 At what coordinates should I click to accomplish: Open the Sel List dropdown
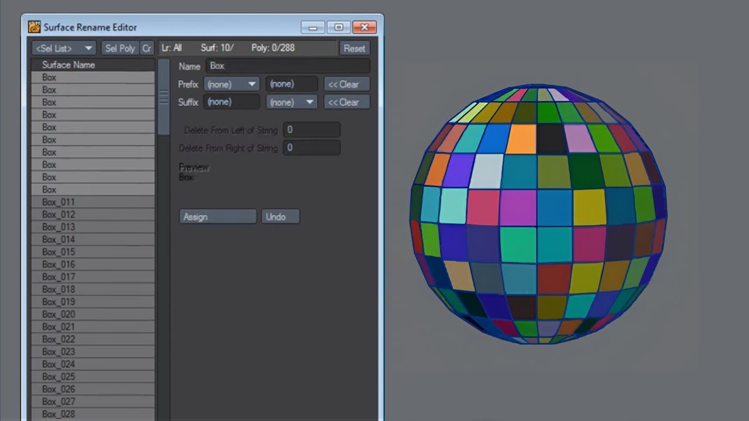pyautogui.click(x=63, y=49)
